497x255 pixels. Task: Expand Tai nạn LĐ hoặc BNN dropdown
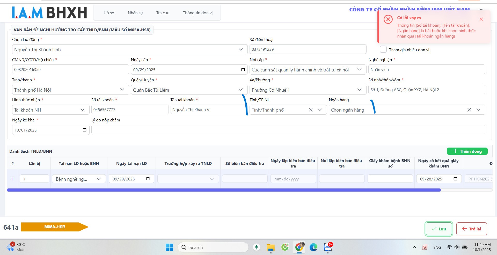point(99,179)
